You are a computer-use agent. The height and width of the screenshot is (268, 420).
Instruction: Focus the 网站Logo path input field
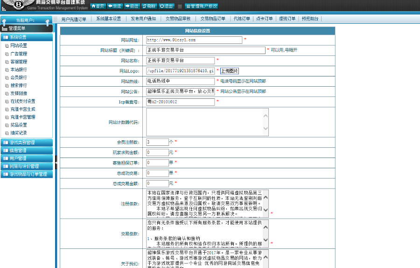(180, 71)
